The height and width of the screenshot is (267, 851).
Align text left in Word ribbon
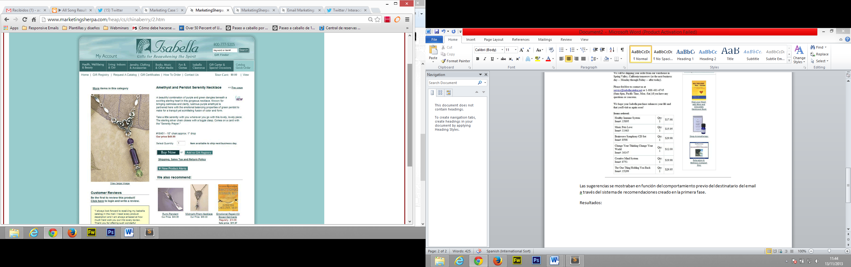561,59
